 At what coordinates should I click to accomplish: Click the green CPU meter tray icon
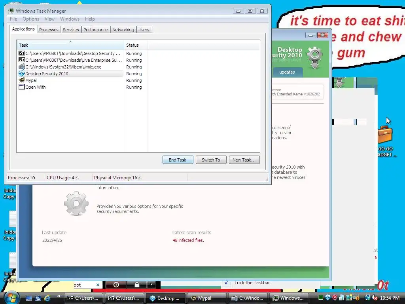(x=320, y=298)
